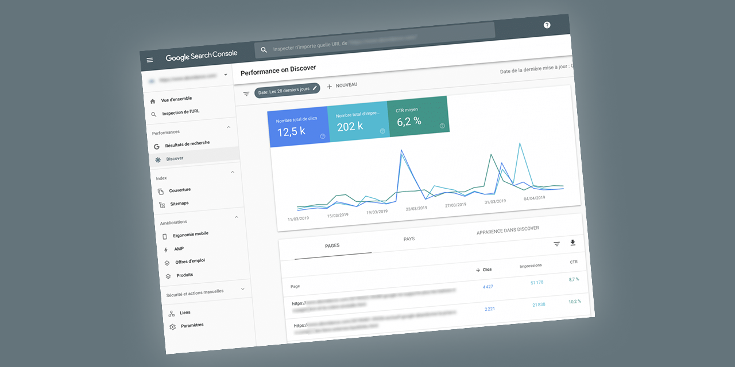
Task: Open the AMP report
Action: click(179, 249)
